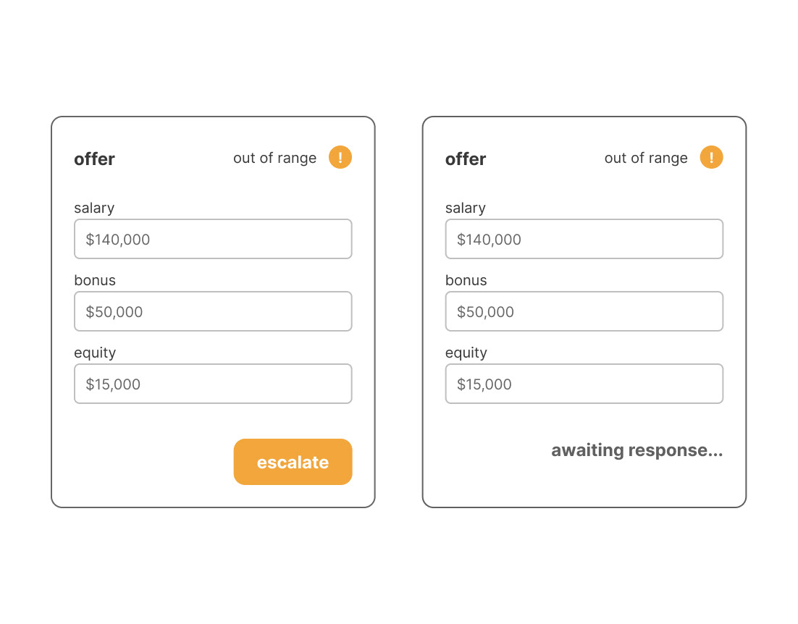Click the offer heading in the escalate card
The image size is (798, 624).
pos(95,159)
